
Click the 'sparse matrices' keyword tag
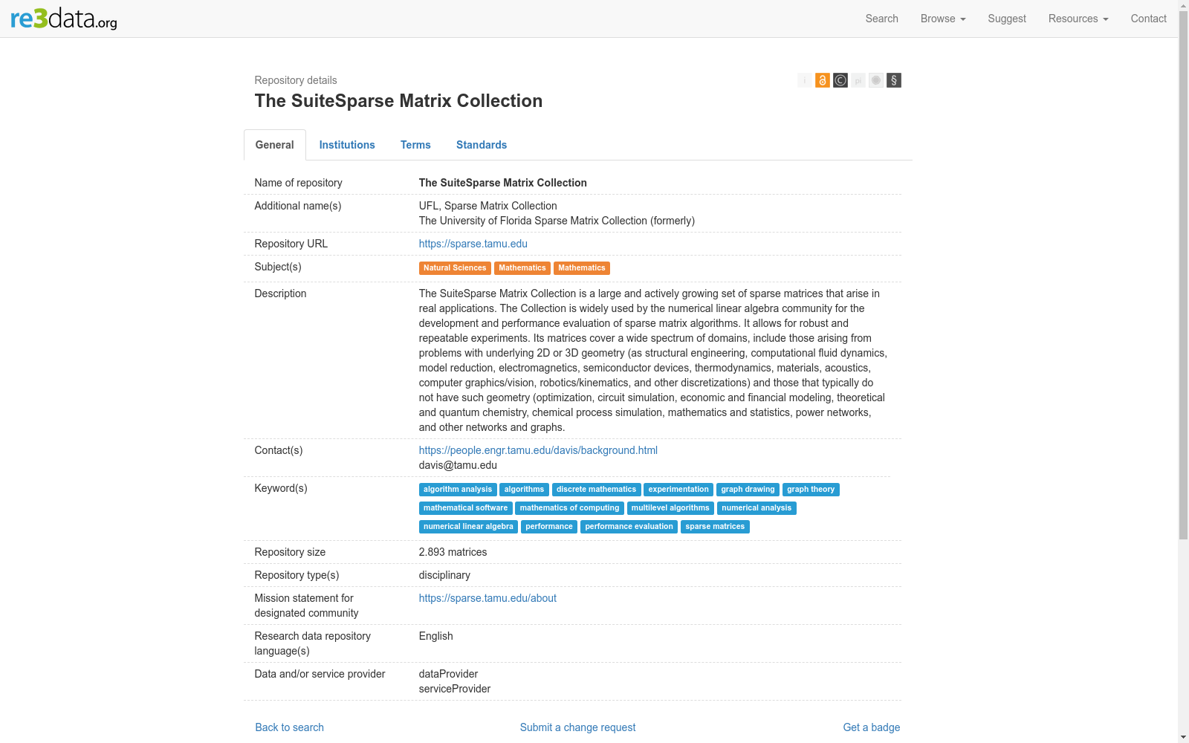click(x=715, y=527)
